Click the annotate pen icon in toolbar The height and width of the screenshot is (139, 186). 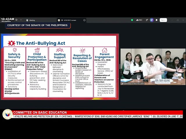(x=147, y=20)
